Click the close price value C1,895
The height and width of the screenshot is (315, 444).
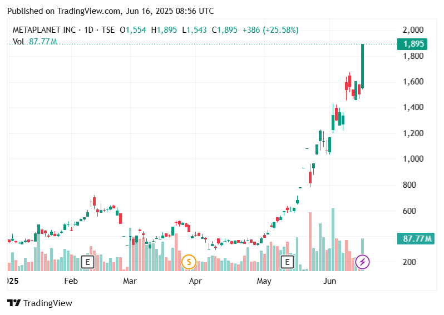click(225, 30)
